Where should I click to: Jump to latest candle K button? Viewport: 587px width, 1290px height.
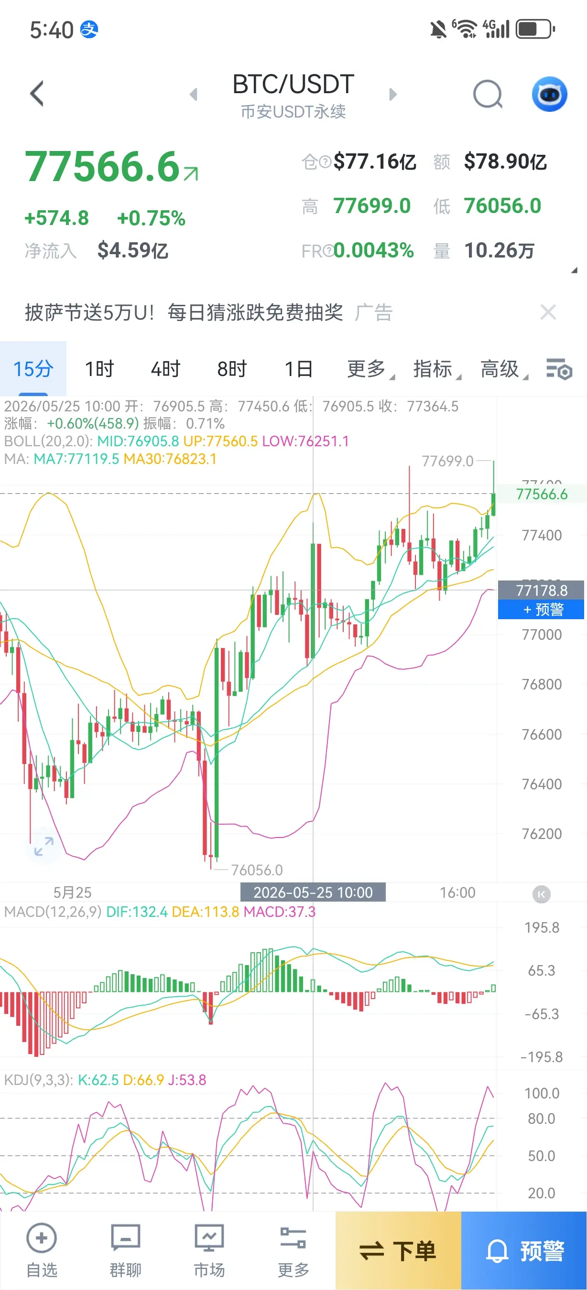click(541, 894)
